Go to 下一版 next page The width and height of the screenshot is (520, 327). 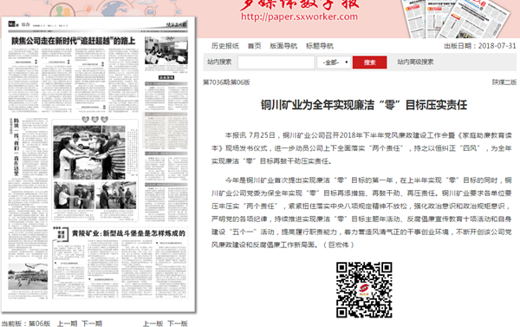[x=178, y=324]
